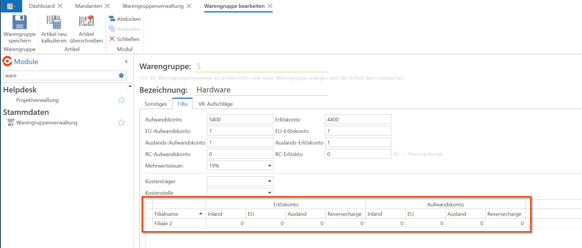Viewport: 582px width, 248px height.
Task: Click Erlöskonto Inland cell of Filiale 2
Action: click(225, 224)
